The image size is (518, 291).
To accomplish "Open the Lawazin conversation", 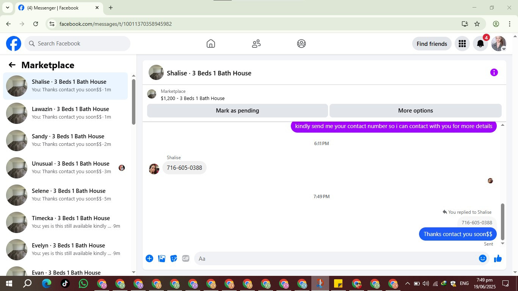I will pos(66,113).
